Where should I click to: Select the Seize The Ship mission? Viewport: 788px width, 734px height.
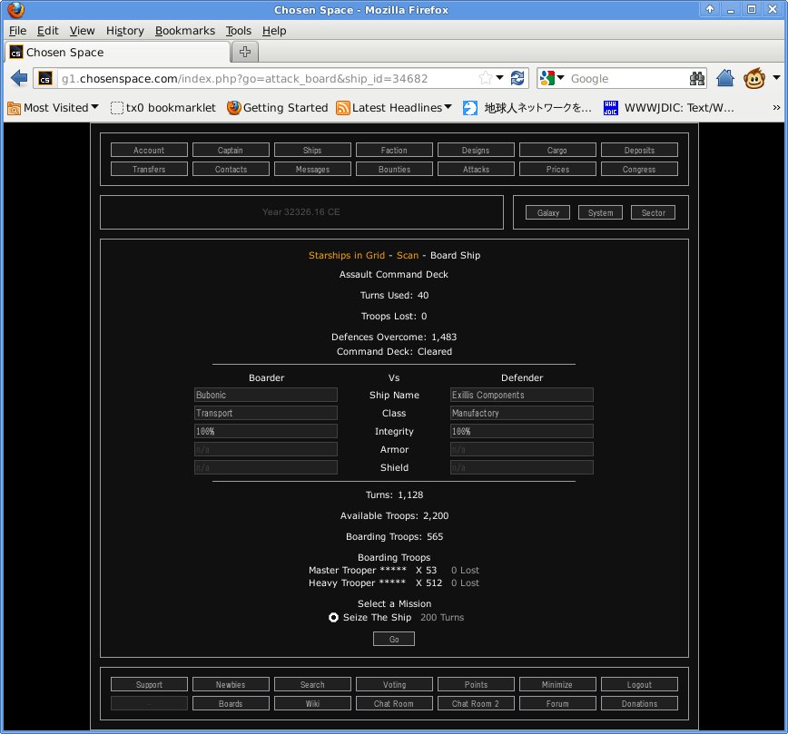click(x=334, y=617)
